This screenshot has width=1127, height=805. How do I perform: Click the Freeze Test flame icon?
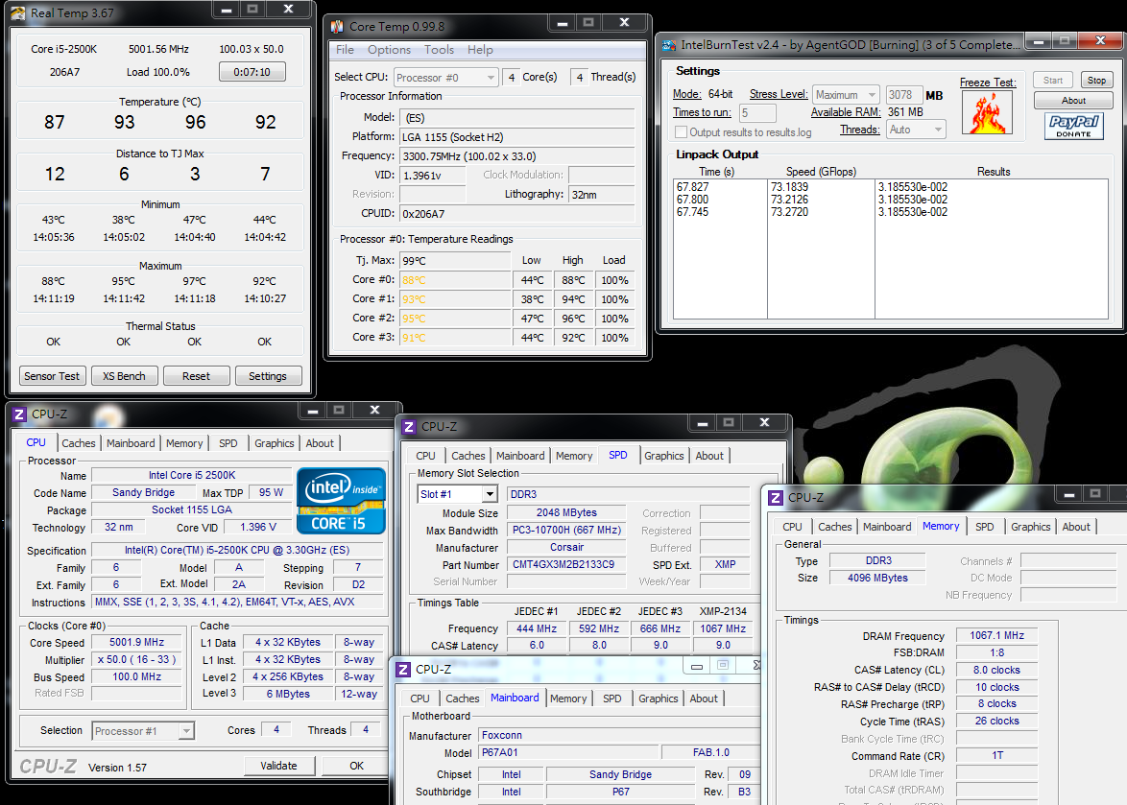987,112
